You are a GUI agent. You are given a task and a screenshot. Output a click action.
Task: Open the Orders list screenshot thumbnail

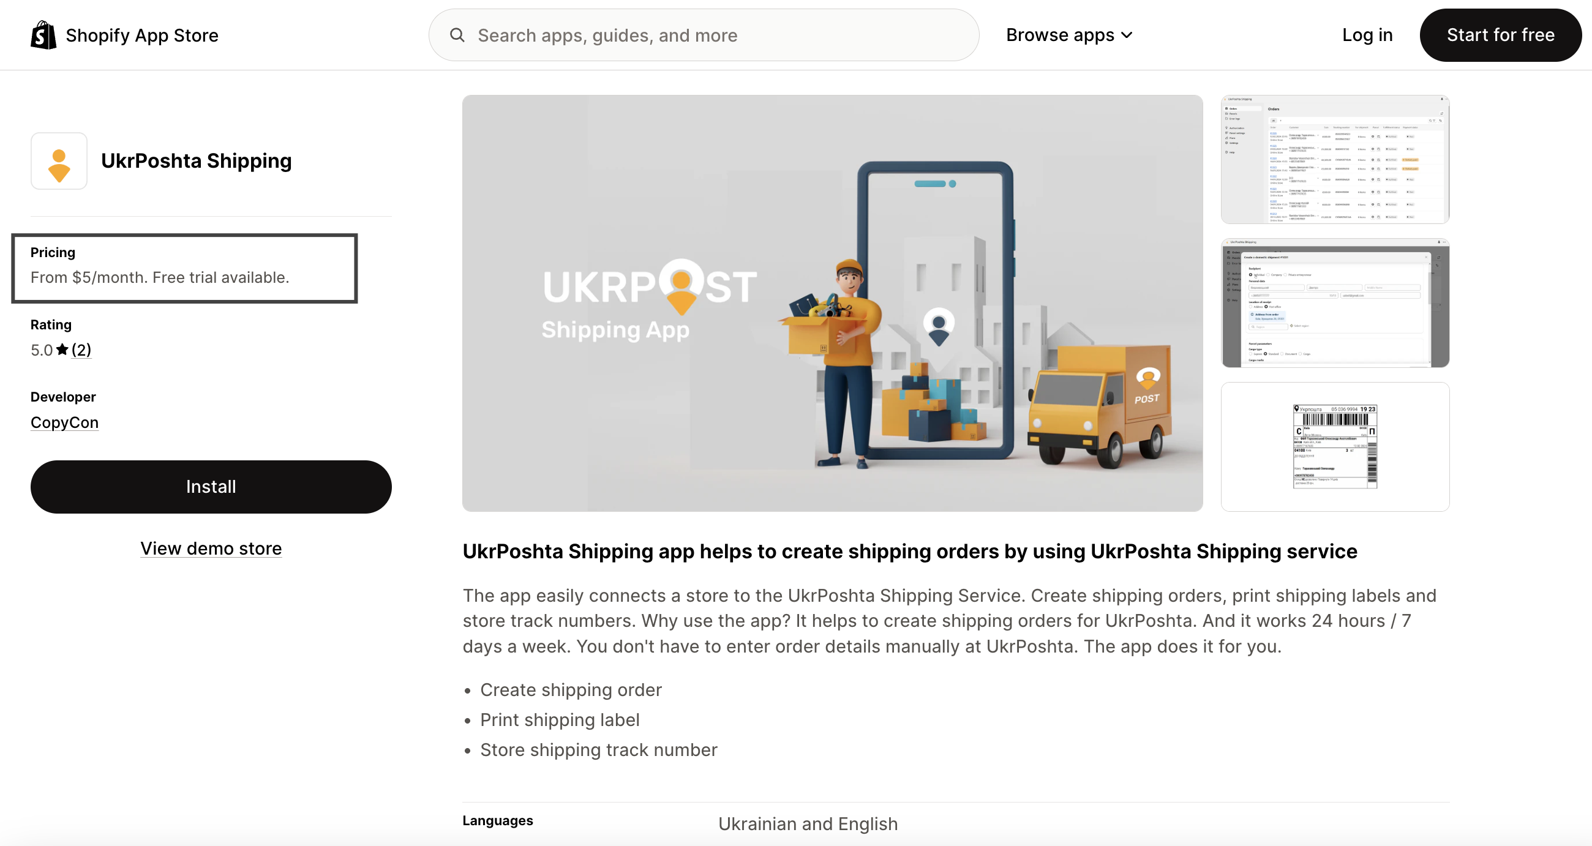tap(1335, 159)
